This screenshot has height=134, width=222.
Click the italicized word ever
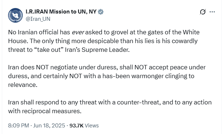coord(78,32)
